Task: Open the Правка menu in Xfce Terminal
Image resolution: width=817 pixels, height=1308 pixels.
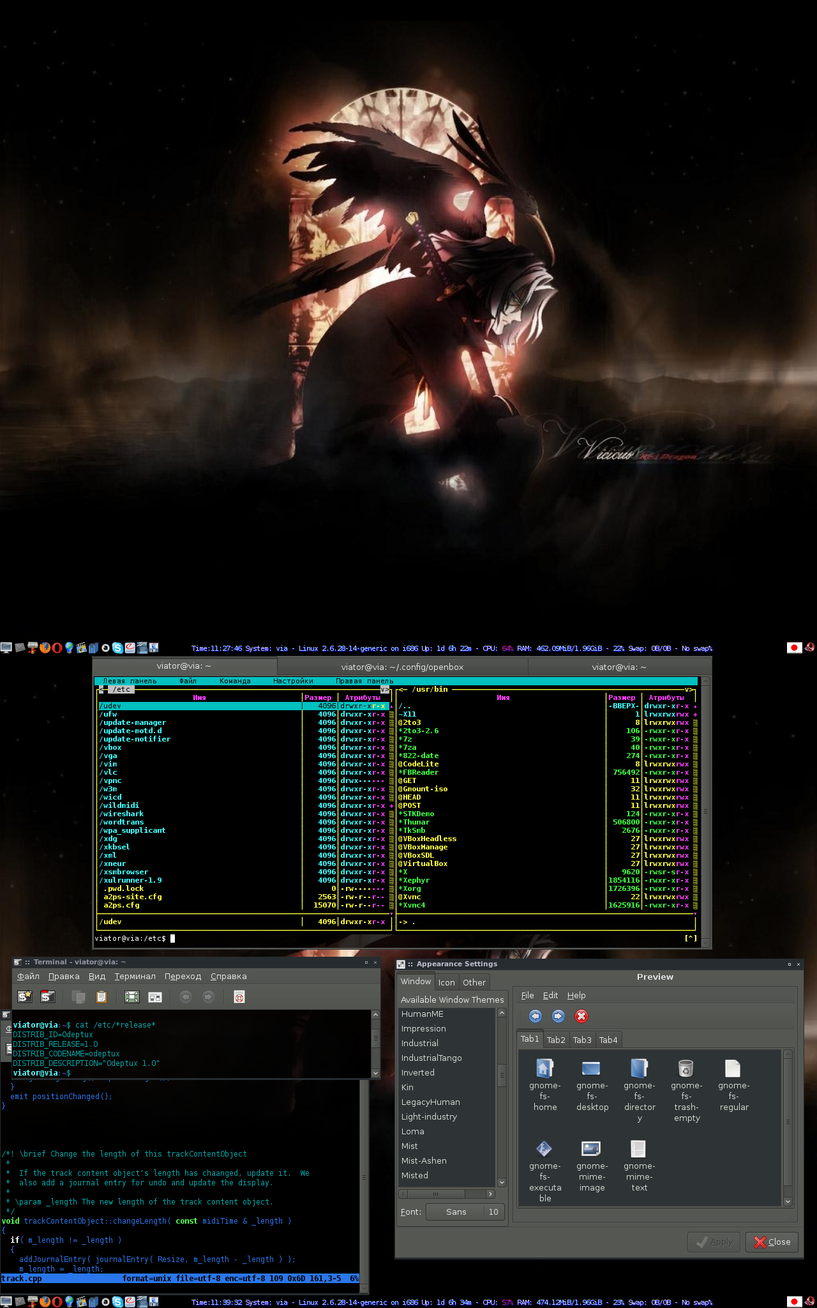Action: tap(64, 976)
